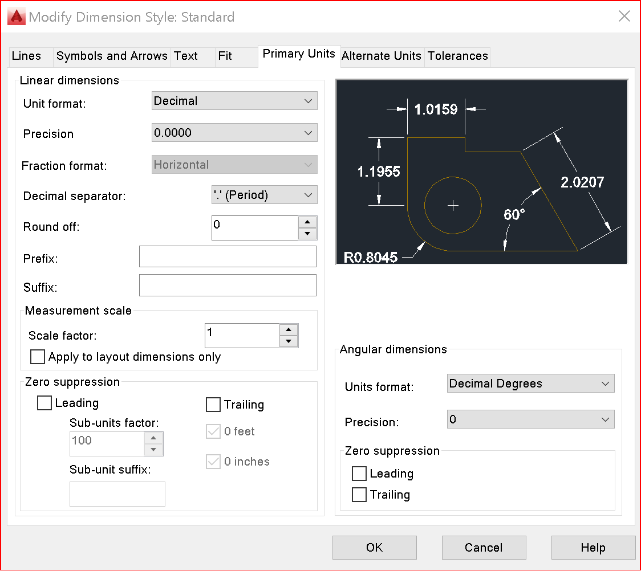Enable Leading zero suppression for linear dimensions

(44, 403)
